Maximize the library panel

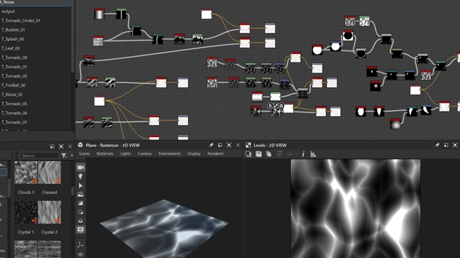click(61, 147)
